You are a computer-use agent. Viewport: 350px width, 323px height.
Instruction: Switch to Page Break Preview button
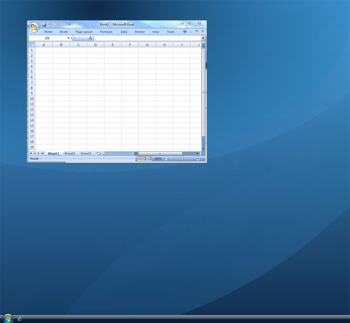[150, 159]
